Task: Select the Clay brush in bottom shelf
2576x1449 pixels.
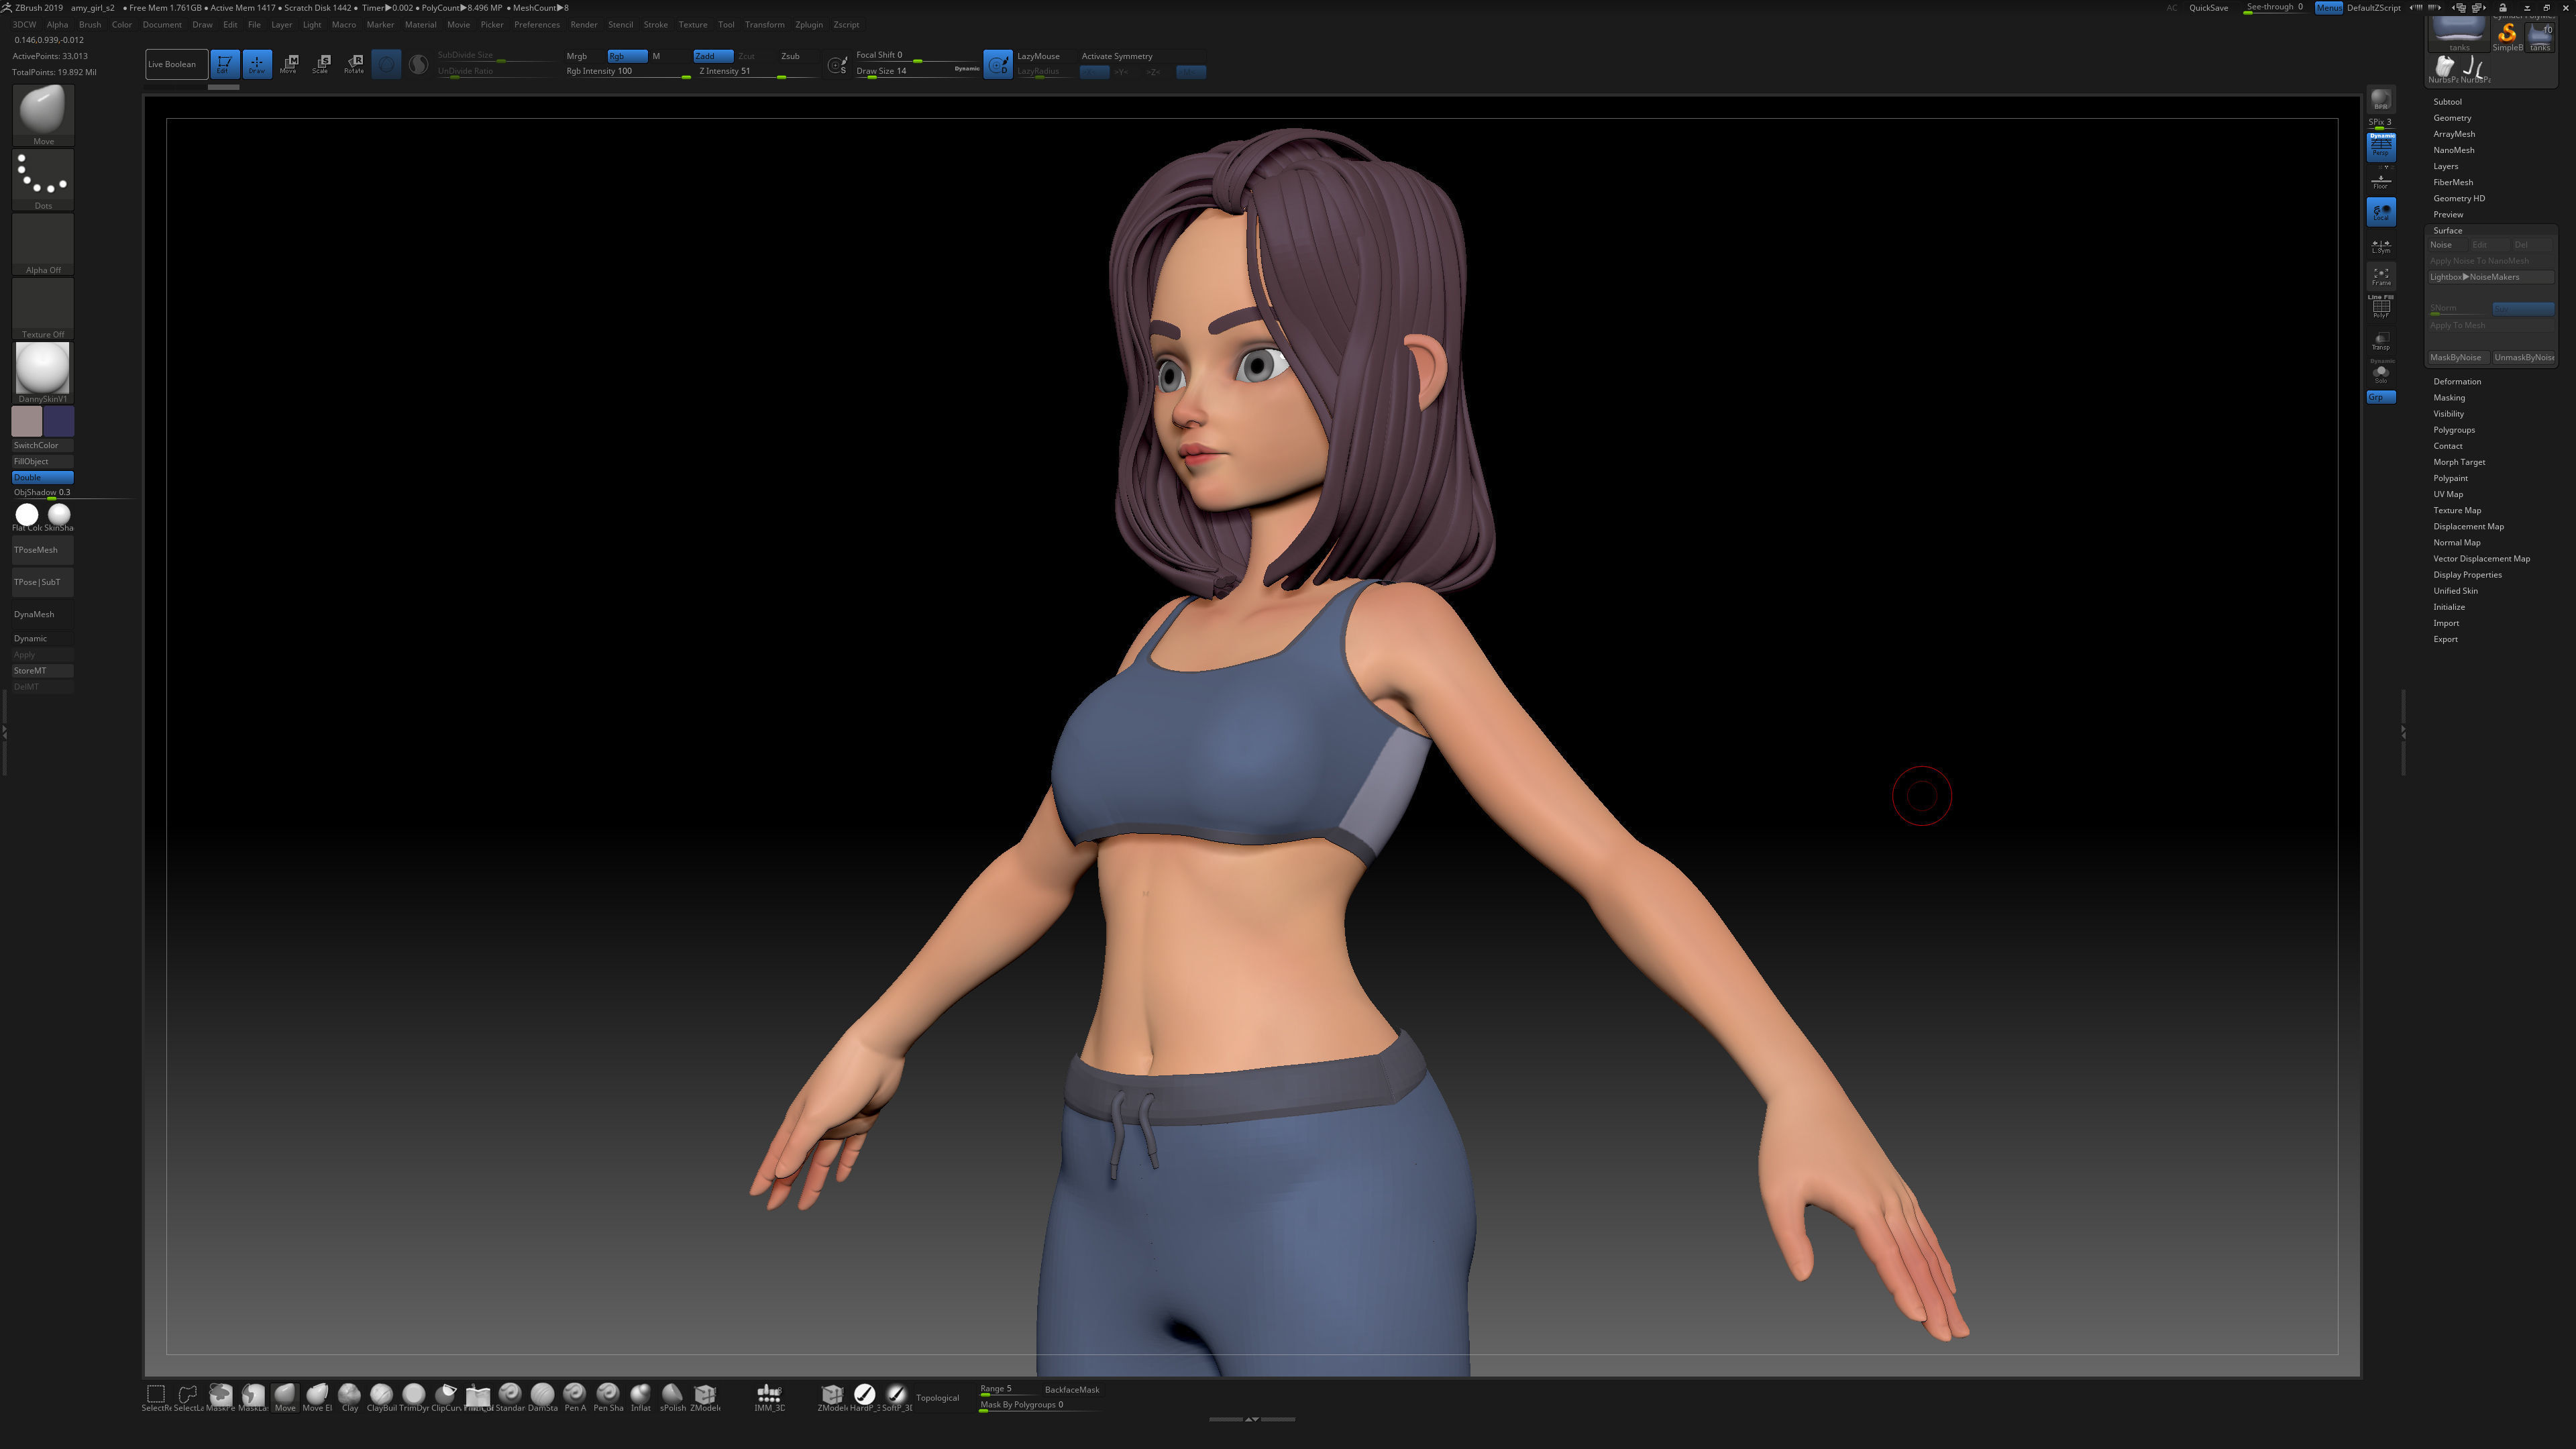Action: pyautogui.click(x=350, y=1397)
